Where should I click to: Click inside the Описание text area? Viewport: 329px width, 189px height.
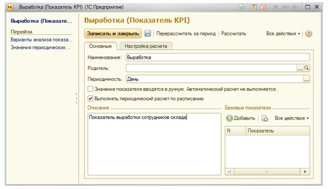pos(154,144)
